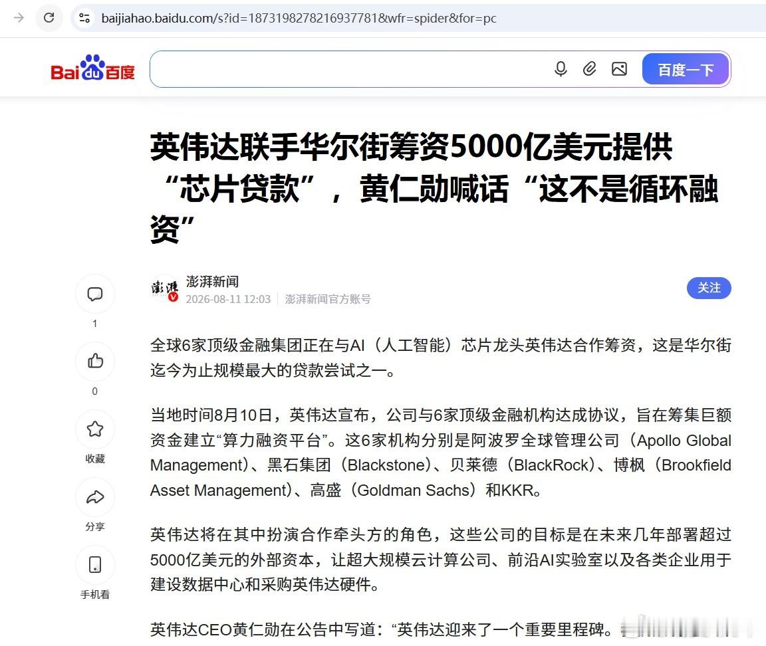The image size is (766, 646).
Task: Click paragraph starting 当地时间8月10日
Action: coord(441,453)
